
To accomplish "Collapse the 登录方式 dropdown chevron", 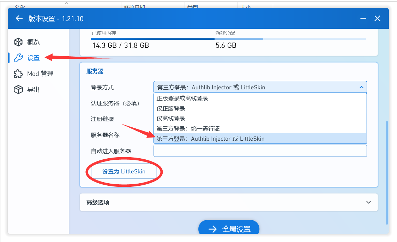I will coord(361,87).
